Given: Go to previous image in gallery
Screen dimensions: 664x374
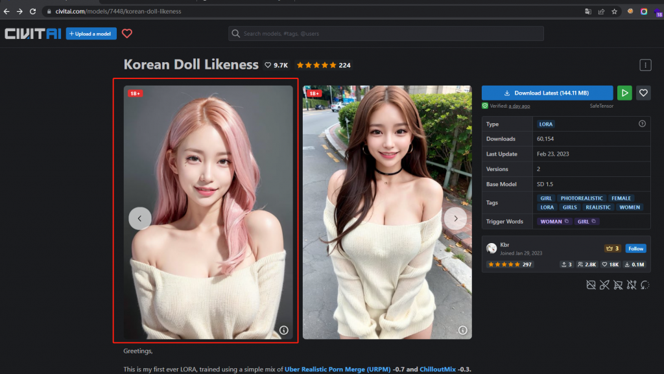Looking at the screenshot, I should point(140,218).
